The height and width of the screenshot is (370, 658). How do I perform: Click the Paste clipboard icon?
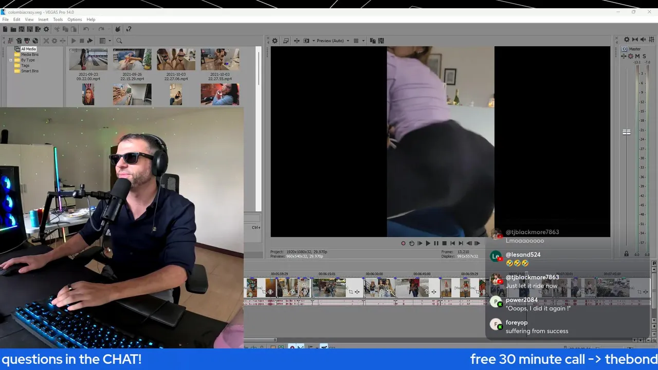tap(74, 29)
